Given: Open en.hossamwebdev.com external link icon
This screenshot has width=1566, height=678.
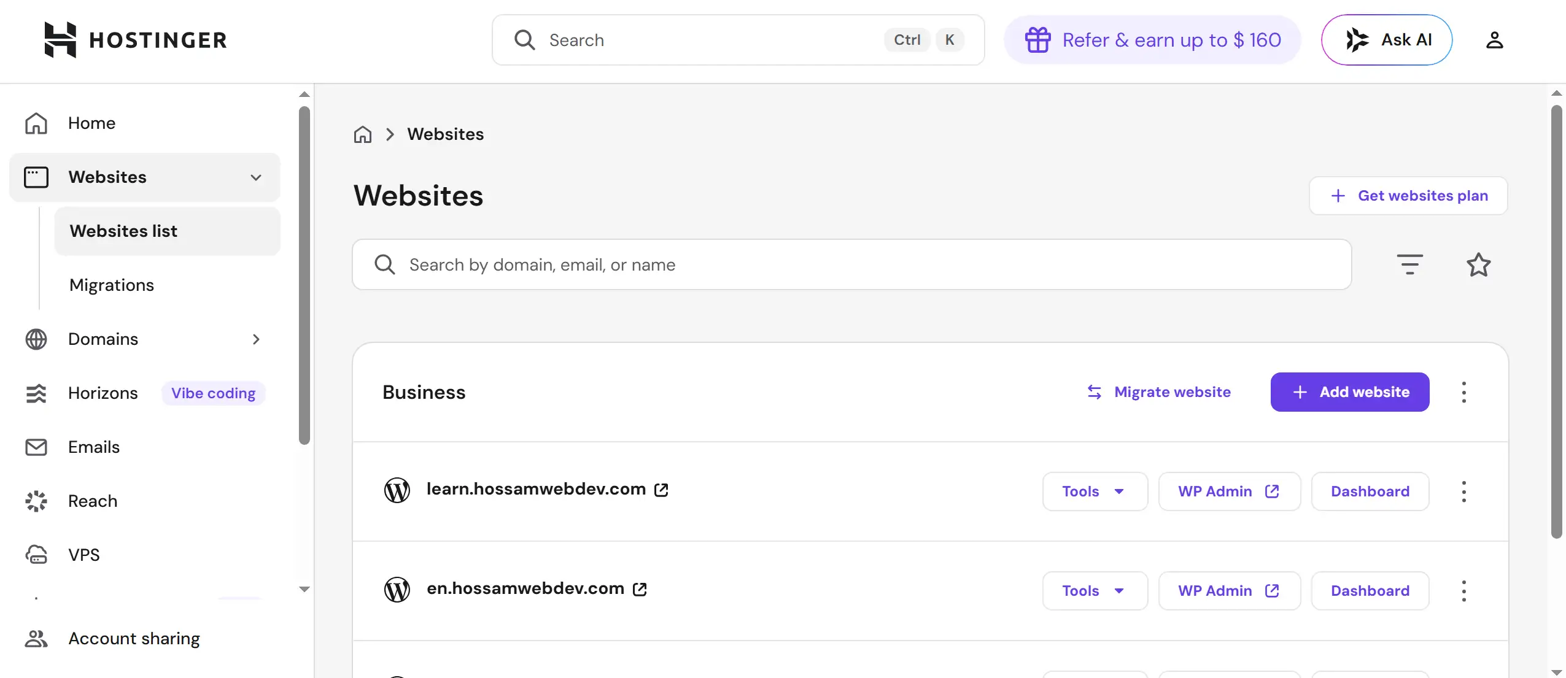Looking at the screenshot, I should point(640,589).
